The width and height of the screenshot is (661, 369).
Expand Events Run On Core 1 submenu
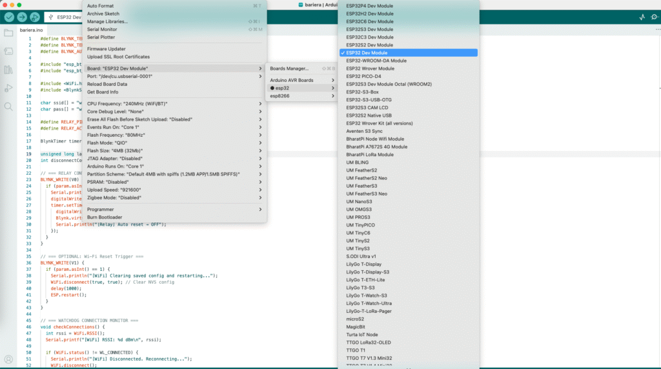click(x=174, y=127)
